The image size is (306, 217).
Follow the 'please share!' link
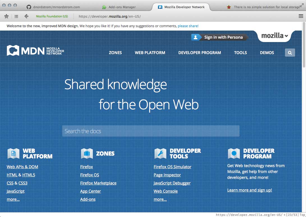188,26
